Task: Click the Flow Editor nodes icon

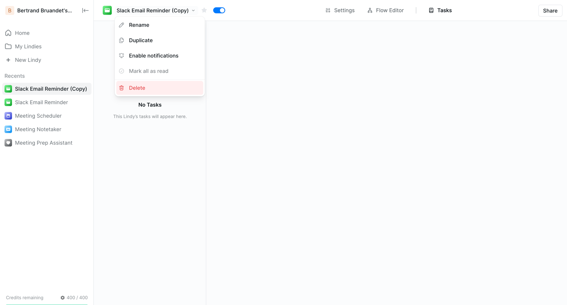Action: (370, 10)
